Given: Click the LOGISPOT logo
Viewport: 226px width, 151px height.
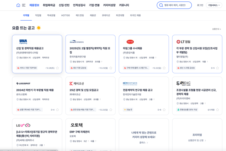Looking at the screenshot, I should click(x=23, y=83).
